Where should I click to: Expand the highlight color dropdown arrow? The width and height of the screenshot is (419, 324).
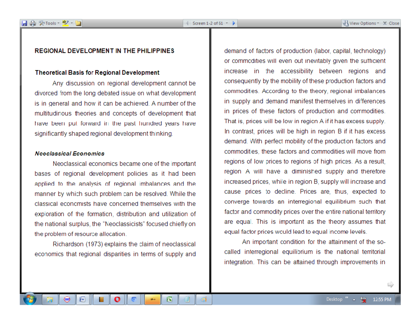(72, 23)
